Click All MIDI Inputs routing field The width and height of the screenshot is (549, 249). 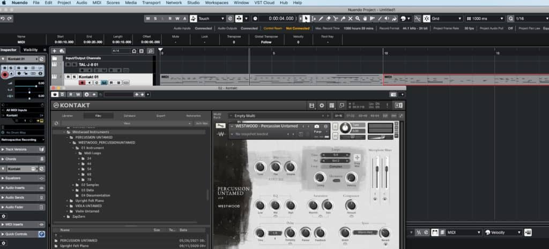point(23,110)
